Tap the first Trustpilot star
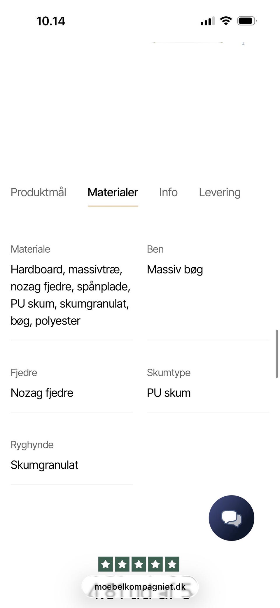Viewport: 280px width, 608px height. (x=106, y=564)
